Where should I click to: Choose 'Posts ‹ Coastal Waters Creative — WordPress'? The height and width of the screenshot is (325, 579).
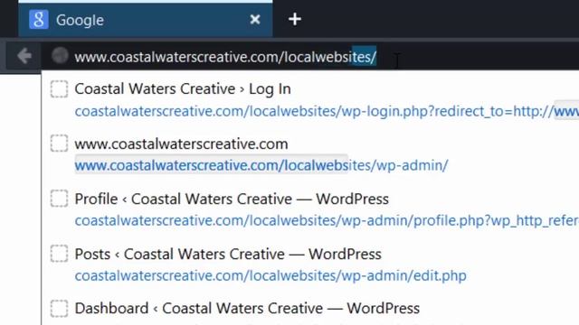coord(228,255)
